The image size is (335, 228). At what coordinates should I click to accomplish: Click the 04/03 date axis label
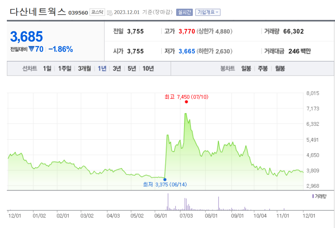click(x=113, y=216)
